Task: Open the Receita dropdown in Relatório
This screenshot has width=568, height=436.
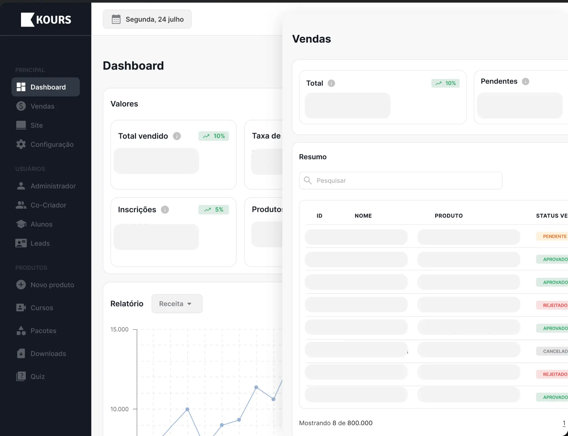Action: (x=176, y=303)
